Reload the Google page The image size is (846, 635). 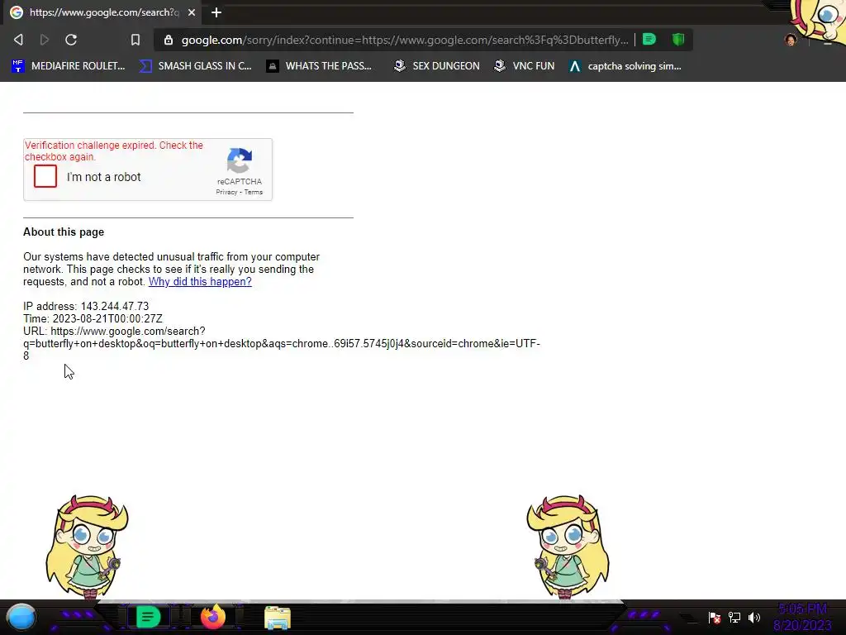click(x=71, y=40)
